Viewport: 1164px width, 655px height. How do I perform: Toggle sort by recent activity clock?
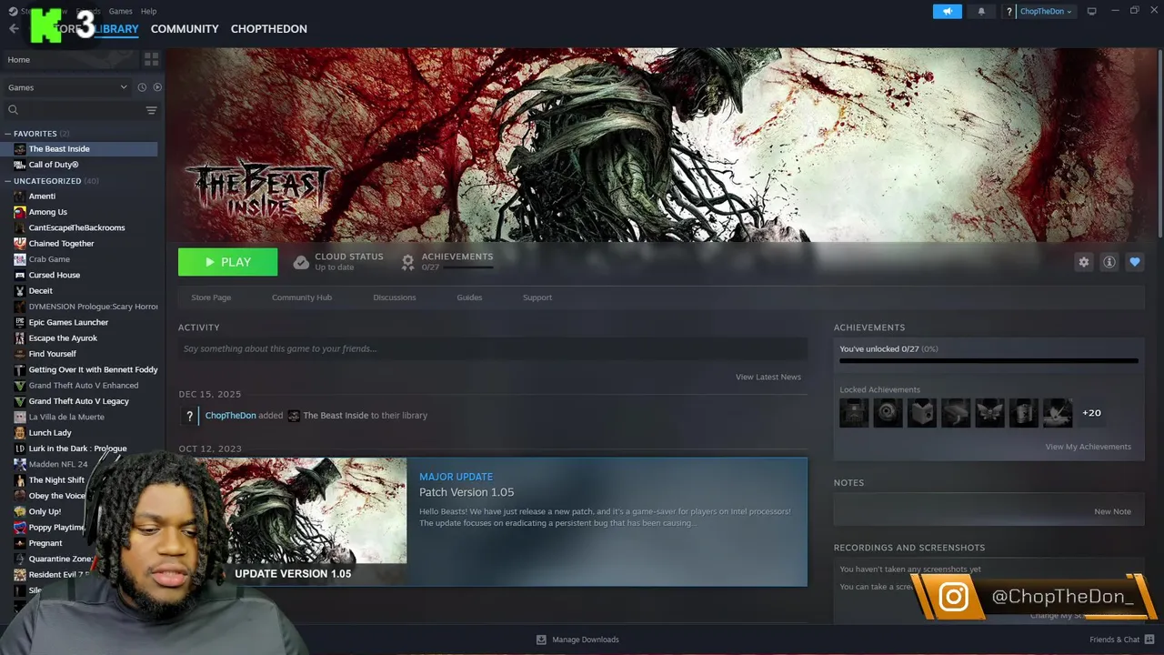[x=142, y=87]
